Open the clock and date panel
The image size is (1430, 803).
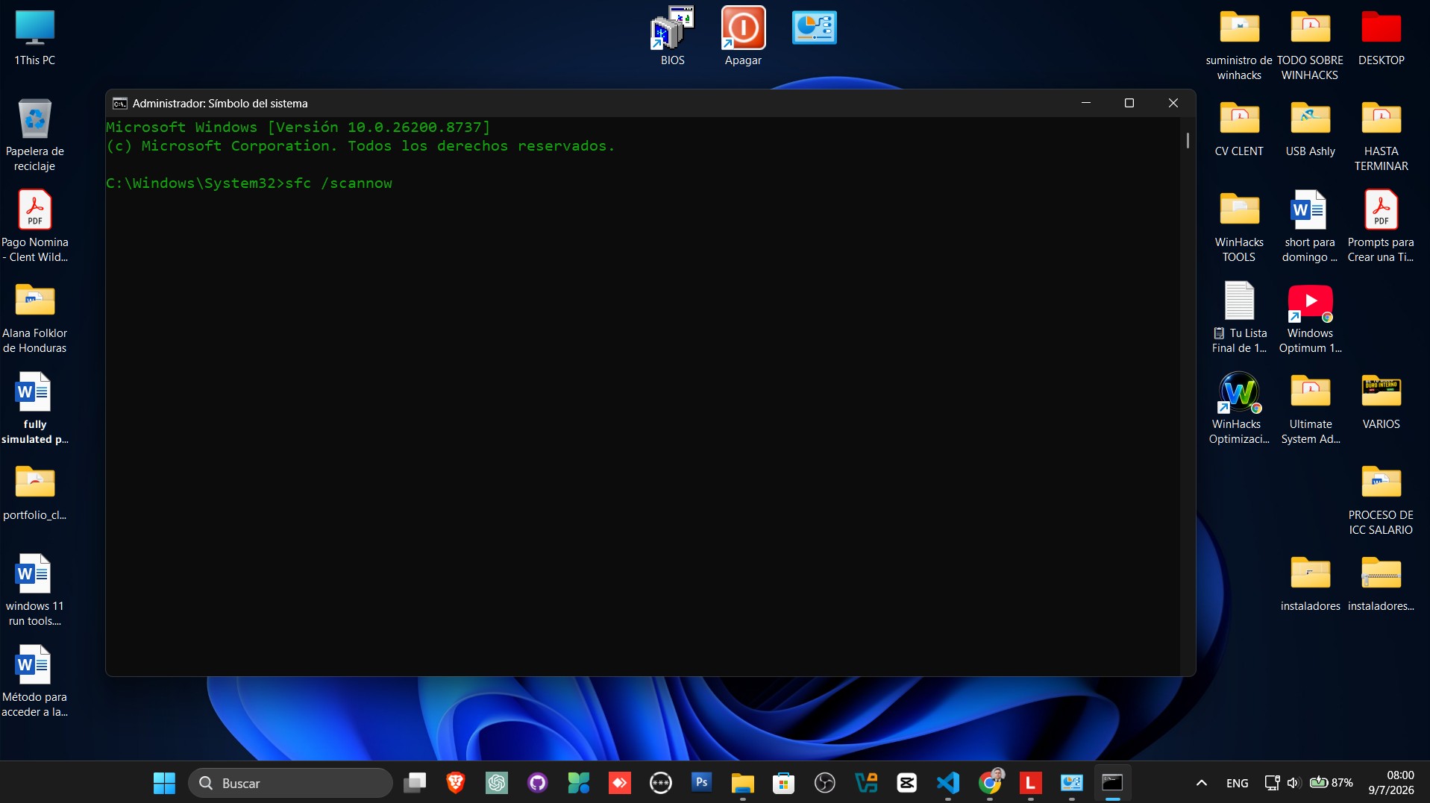pyautogui.click(x=1390, y=783)
